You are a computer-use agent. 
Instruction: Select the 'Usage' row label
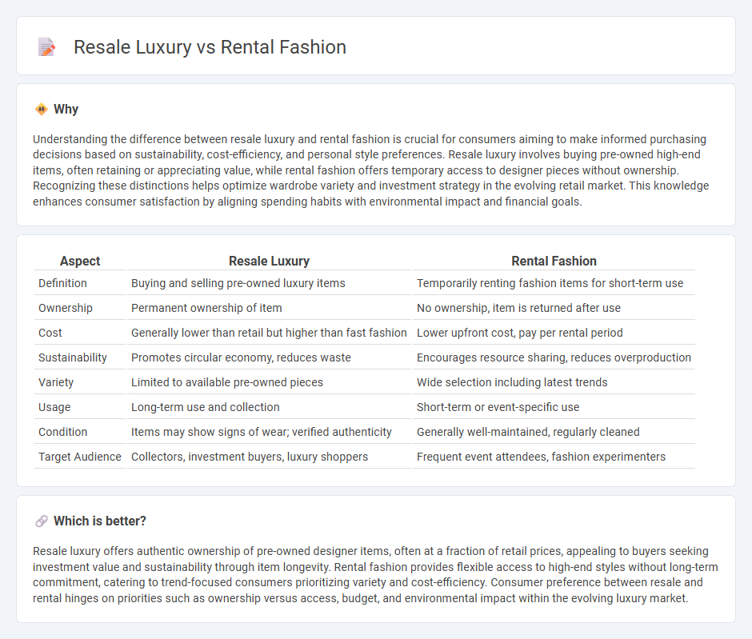coord(54,407)
